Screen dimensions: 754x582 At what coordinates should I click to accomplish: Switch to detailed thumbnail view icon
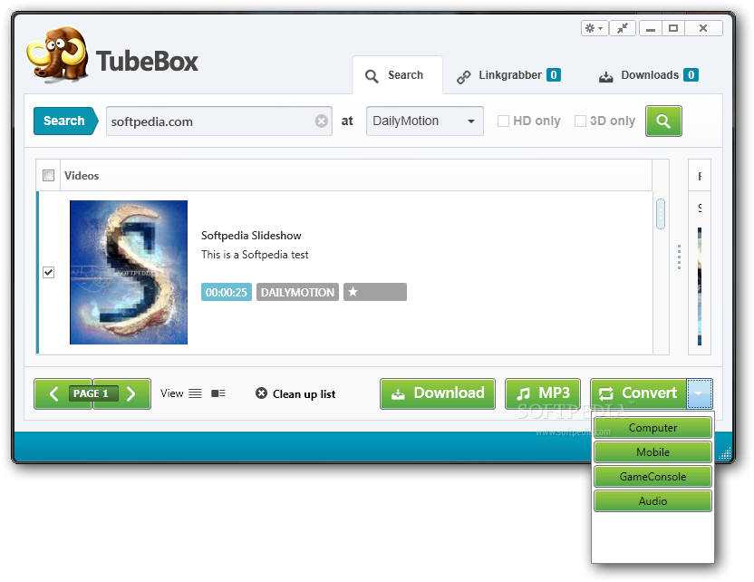coord(217,393)
